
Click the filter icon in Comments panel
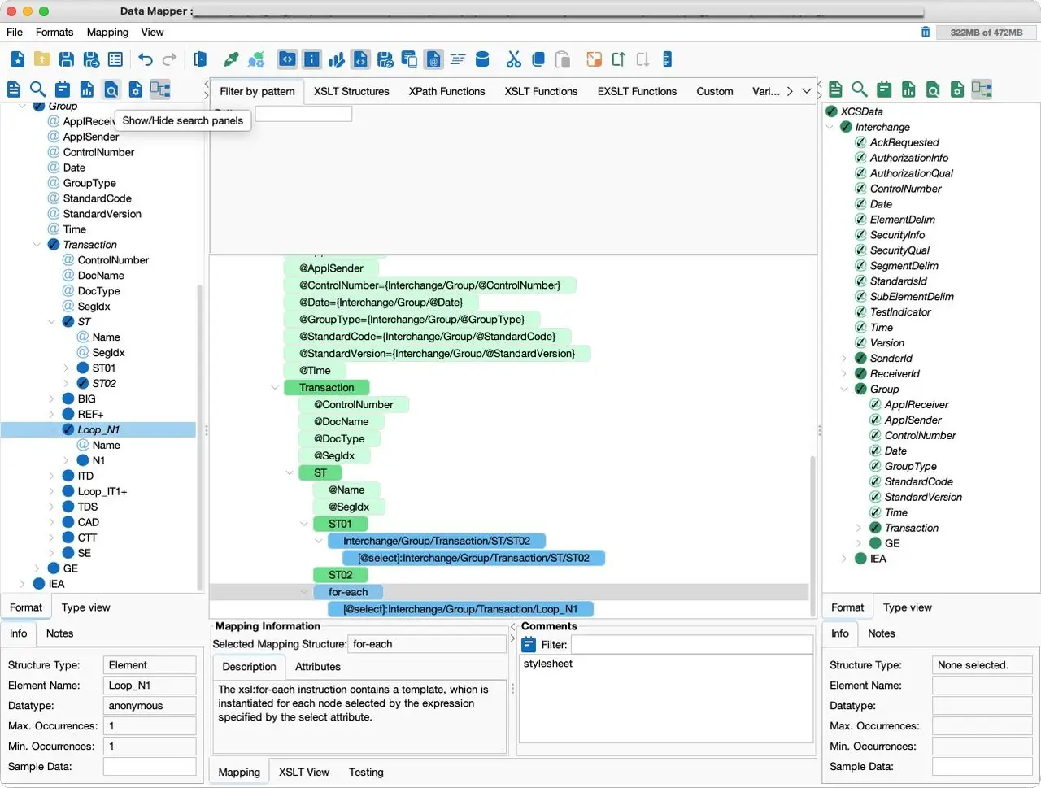[x=529, y=645]
